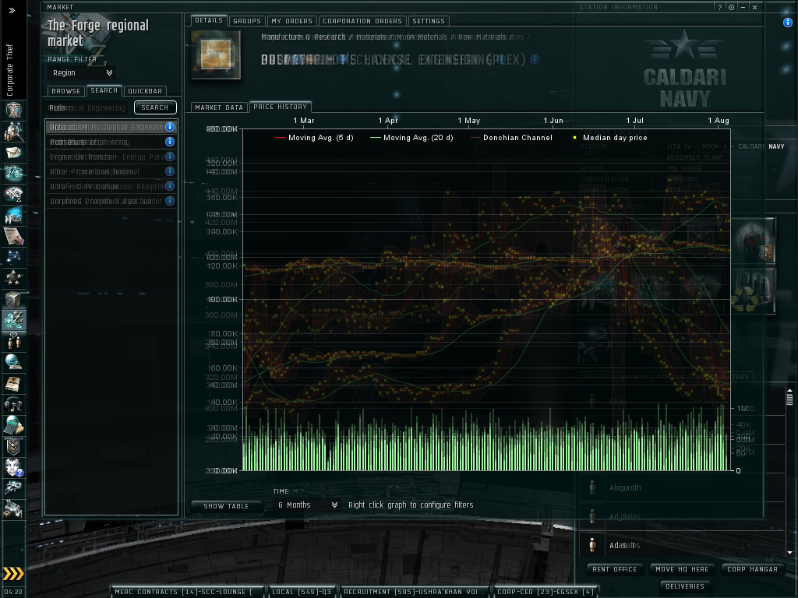Open the Jukebox headphones icon

click(13, 404)
